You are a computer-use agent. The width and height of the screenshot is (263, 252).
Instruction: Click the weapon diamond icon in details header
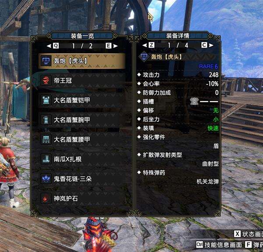pos(144,57)
